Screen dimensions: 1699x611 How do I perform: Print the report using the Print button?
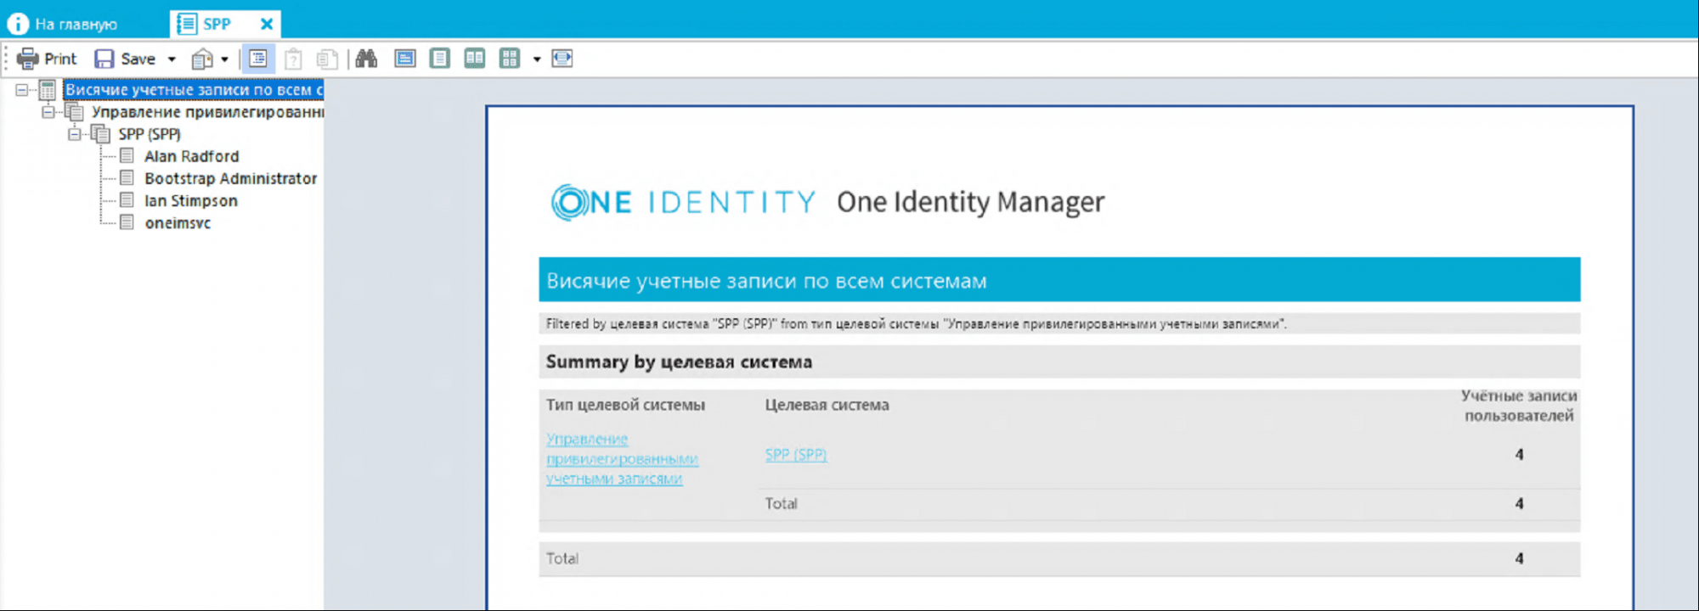point(47,59)
